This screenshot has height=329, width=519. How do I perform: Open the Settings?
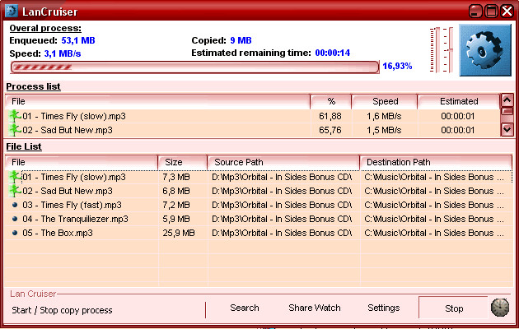click(x=384, y=308)
